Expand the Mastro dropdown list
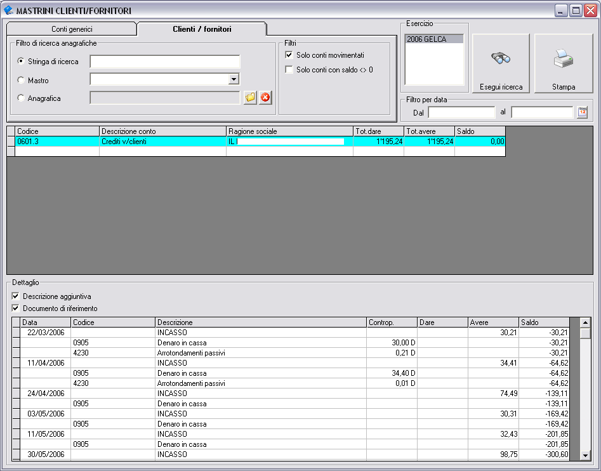The width and height of the screenshot is (601, 471). point(234,79)
